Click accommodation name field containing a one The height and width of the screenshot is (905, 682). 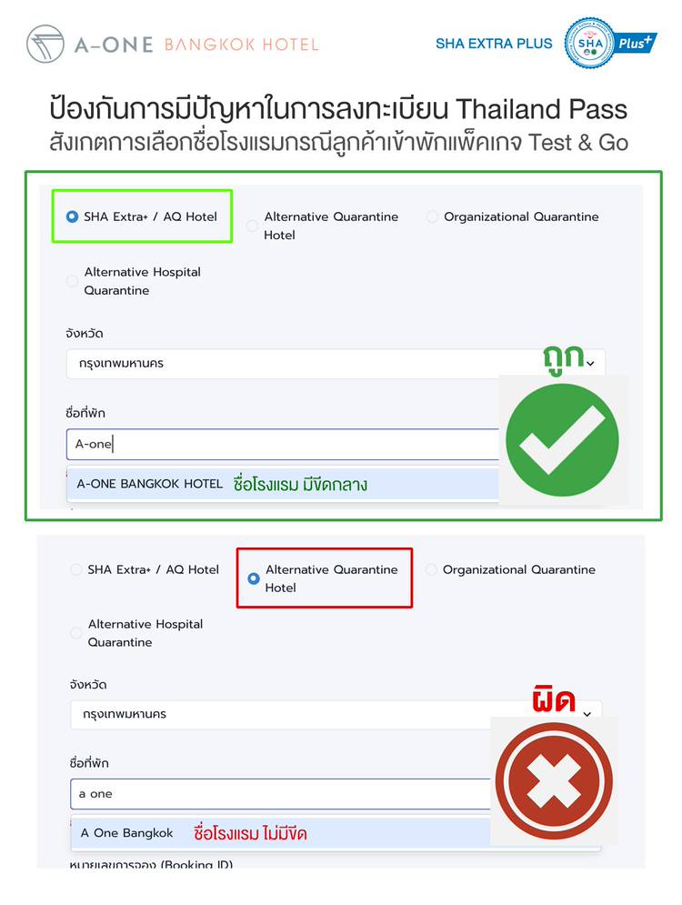(x=281, y=794)
